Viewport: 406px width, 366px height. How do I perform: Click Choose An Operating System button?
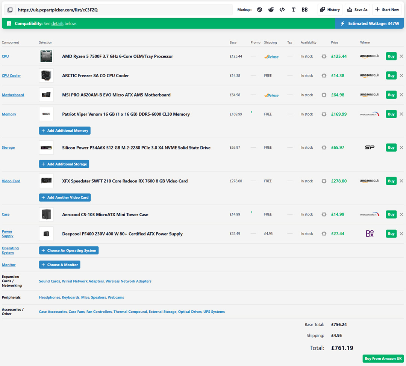click(x=69, y=250)
